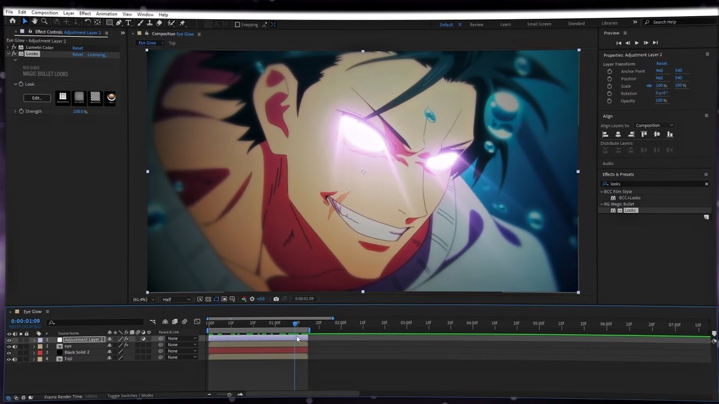Hide the eye layer visibility toggle
The height and width of the screenshot is (404, 719).
click(8, 346)
